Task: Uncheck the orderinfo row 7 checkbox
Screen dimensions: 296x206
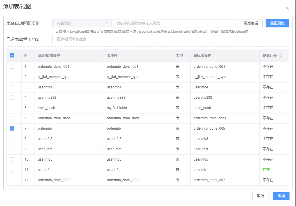Action: 12,128
